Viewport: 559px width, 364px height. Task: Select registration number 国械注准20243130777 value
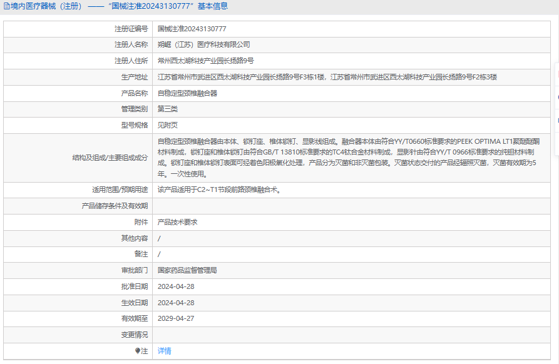pyautogui.click(x=192, y=29)
